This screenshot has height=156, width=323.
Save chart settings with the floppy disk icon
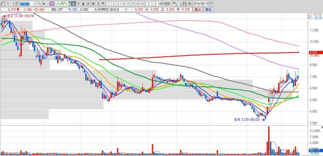point(185,4)
